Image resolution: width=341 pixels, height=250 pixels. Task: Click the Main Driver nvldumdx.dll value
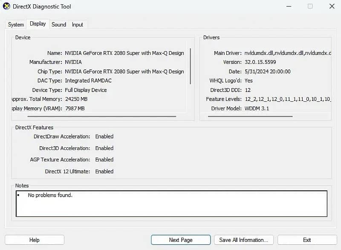288,53
